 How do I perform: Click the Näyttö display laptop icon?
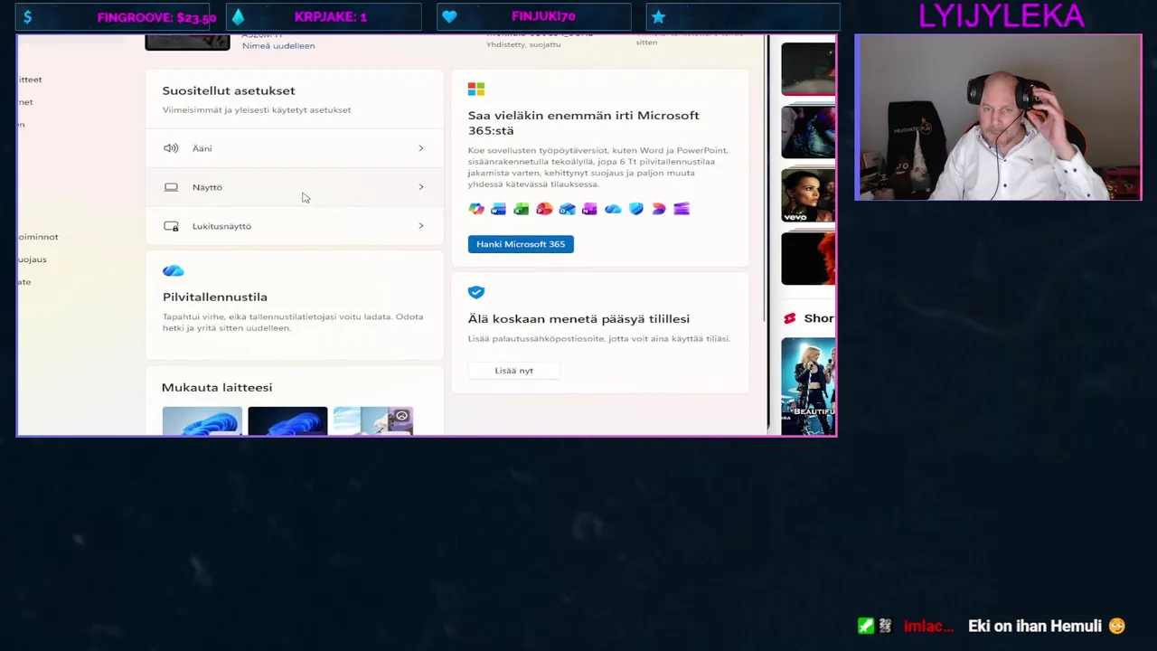coord(171,187)
